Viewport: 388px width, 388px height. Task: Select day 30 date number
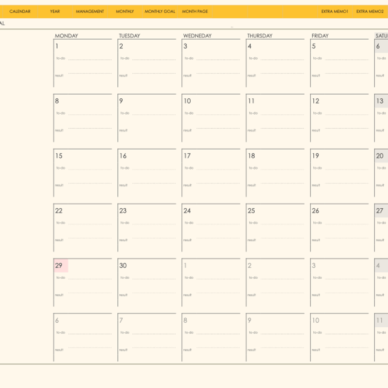pyautogui.click(x=123, y=266)
